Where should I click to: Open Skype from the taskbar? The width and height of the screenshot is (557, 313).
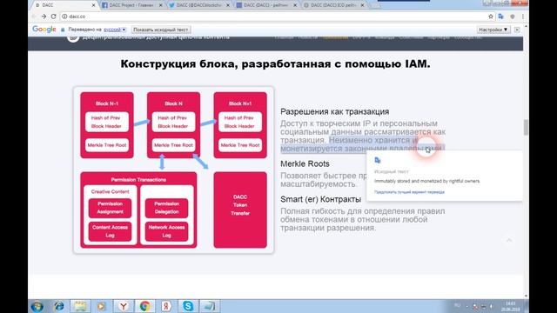[188, 306]
